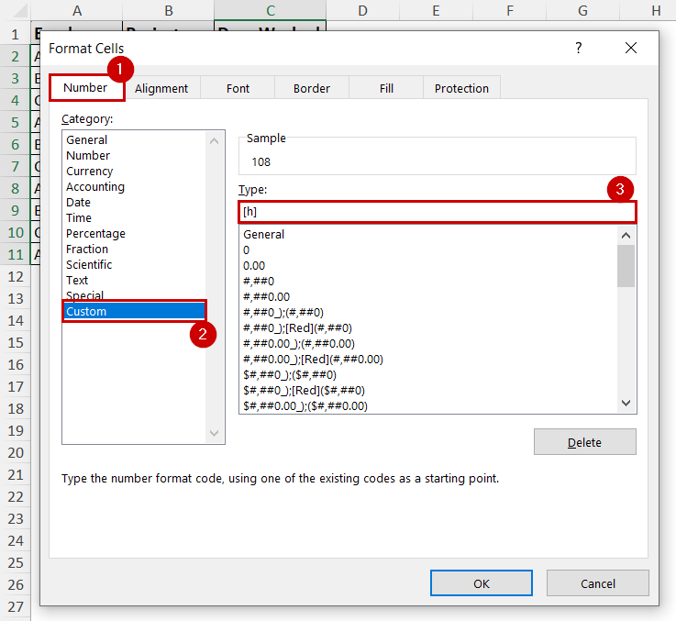Open the Alignment tab
The height and width of the screenshot is (621, 676).
161,88
